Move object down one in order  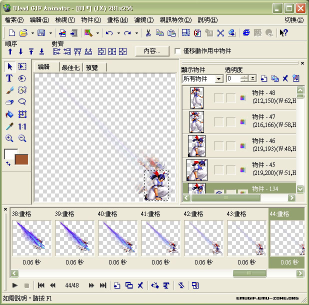tap(20, 51)
